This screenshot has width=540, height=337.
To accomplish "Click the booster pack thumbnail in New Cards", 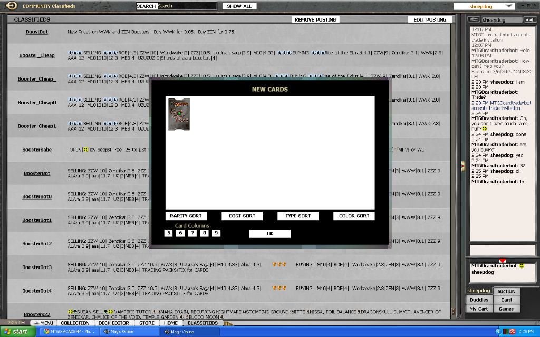I will (179, 114).
